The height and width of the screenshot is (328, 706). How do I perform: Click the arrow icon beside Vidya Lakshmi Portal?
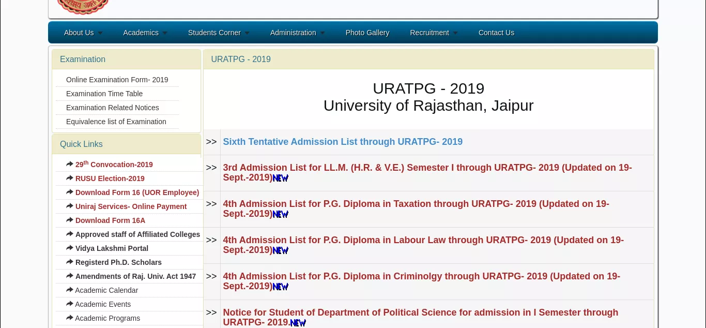point(70,248)
